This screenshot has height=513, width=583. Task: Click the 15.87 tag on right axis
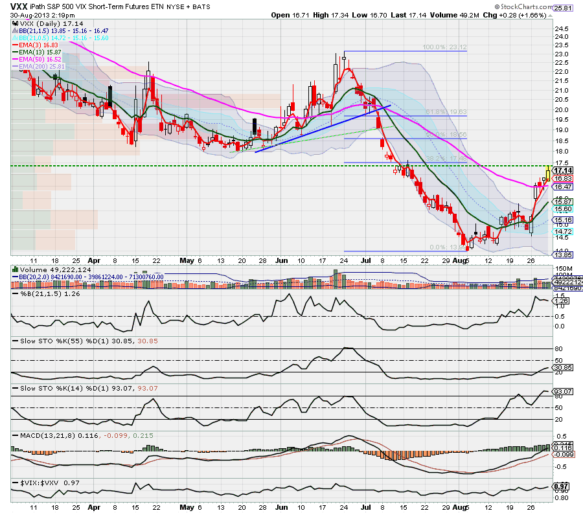pos(563,202)
